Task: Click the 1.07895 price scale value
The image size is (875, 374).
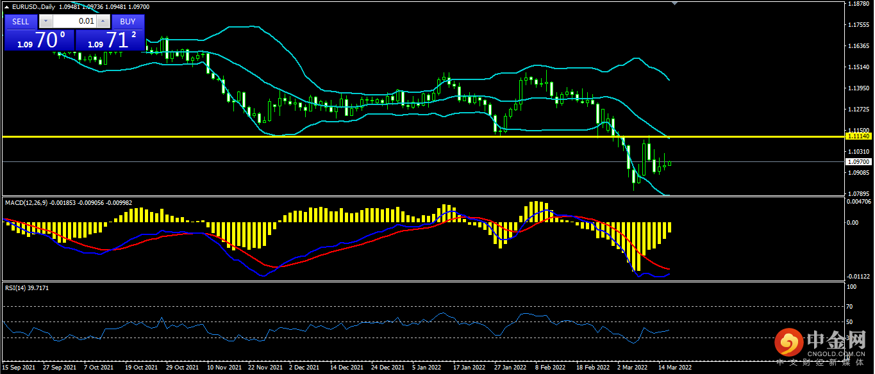Action: tap(858, 193)
